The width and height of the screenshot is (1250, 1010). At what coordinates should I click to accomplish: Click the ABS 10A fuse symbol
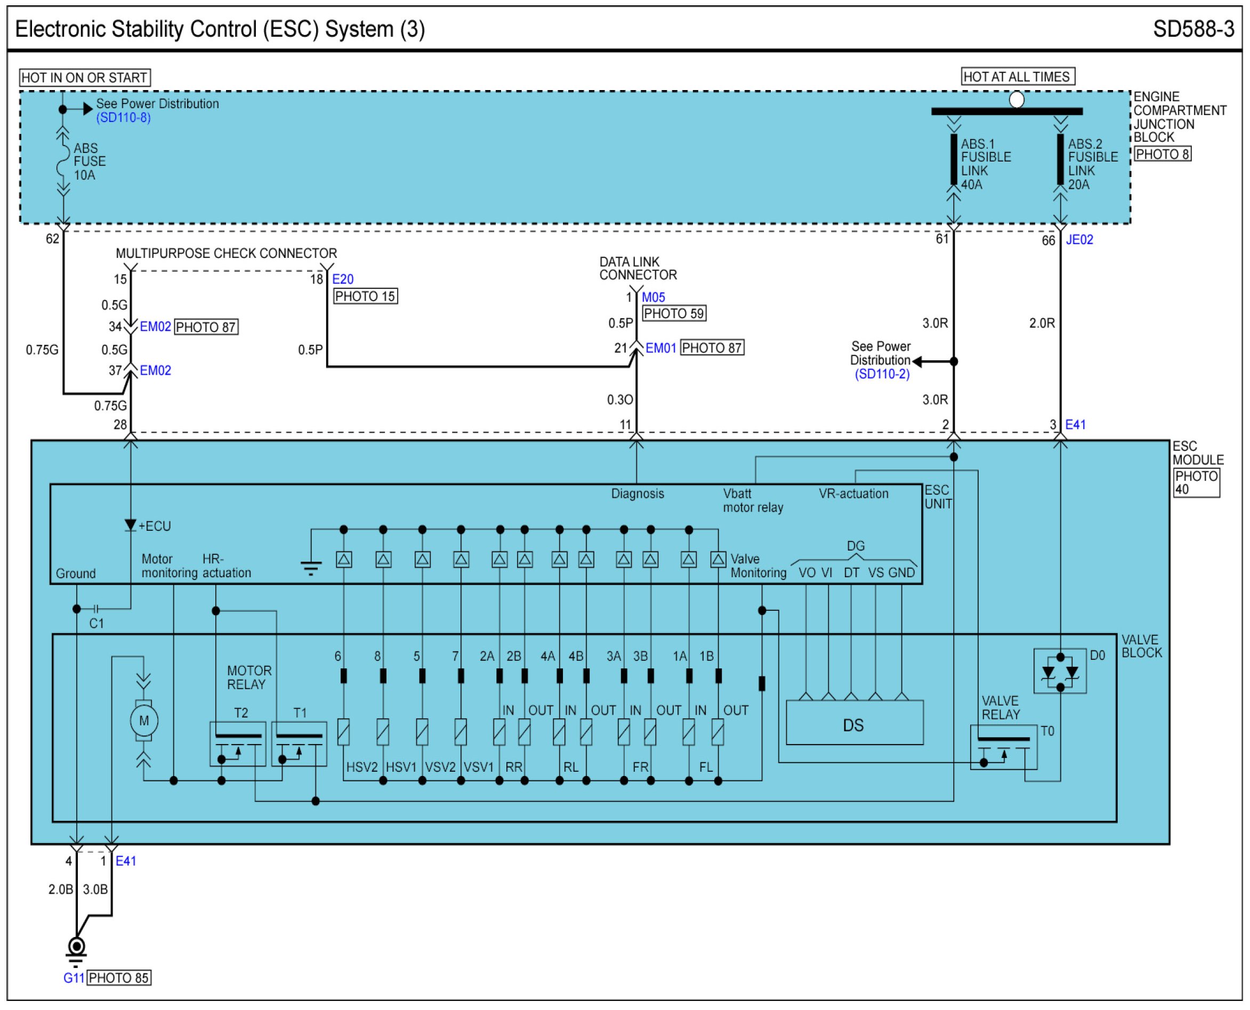tap(63, 161)
